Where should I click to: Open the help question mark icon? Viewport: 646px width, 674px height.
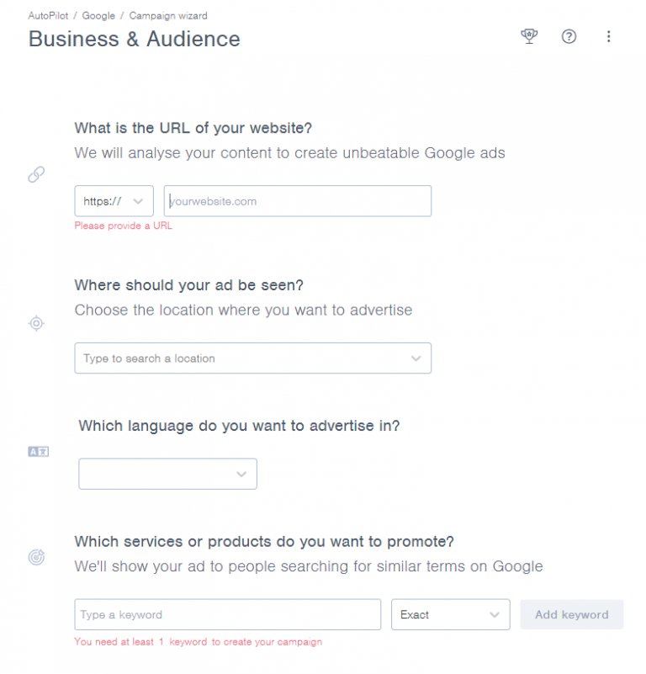point(569,36)
